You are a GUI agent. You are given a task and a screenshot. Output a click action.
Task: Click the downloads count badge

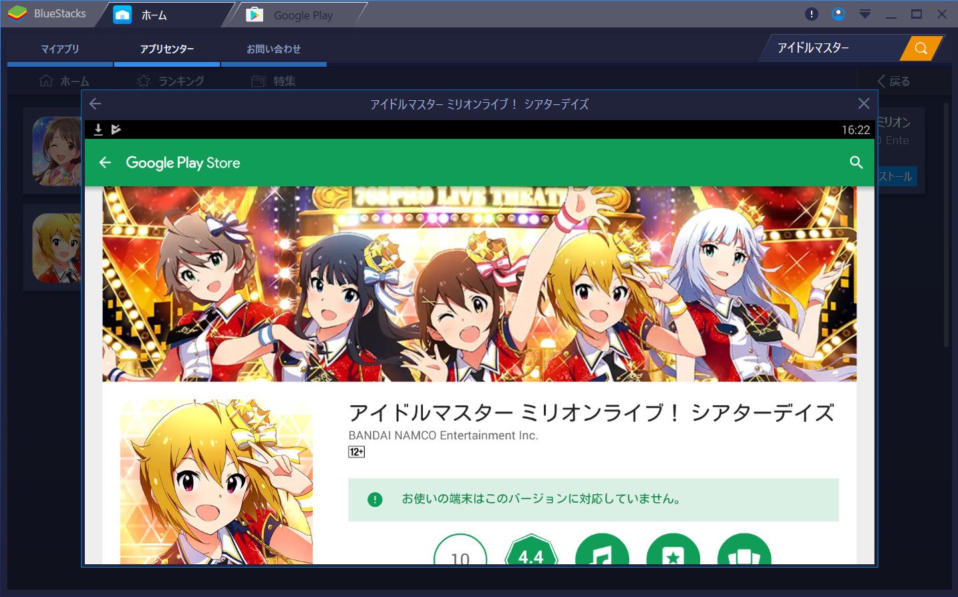pos(460,550)
